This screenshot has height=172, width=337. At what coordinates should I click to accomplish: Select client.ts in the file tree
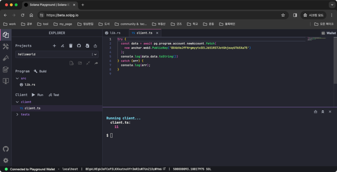tap(57, 108)
